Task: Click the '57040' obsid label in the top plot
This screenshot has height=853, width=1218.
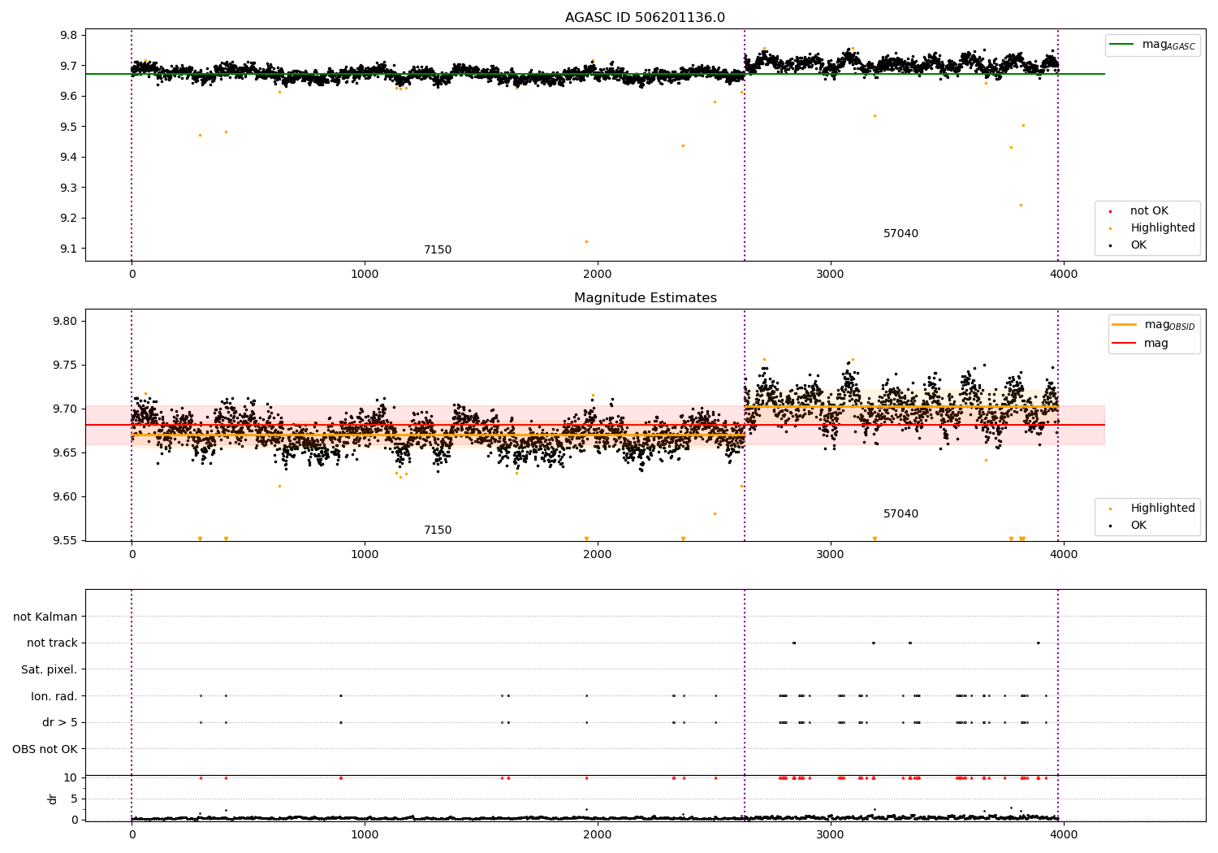Action: click(901, 233)
